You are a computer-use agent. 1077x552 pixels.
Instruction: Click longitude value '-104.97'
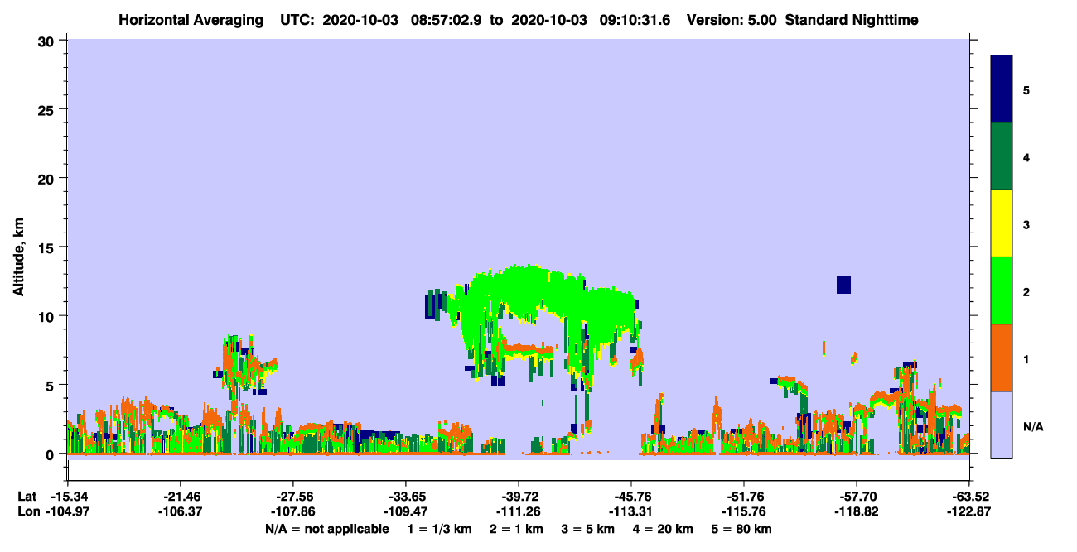click(68, 511)
